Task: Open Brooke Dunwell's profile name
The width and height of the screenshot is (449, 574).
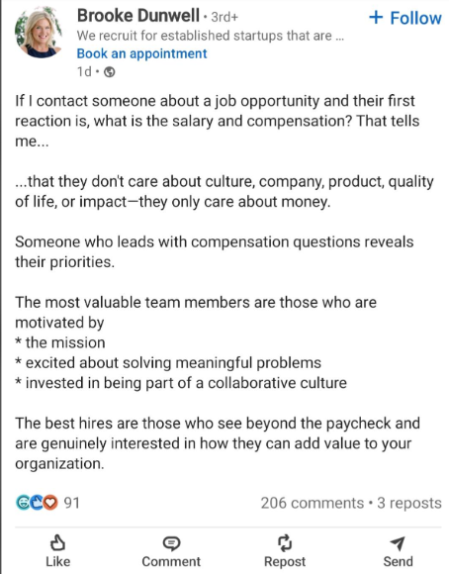Action: [138, 16]
